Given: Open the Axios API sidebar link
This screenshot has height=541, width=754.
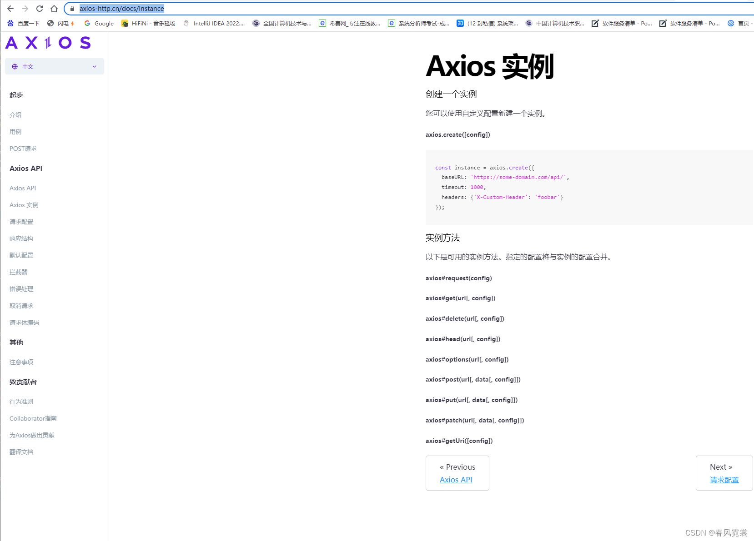Looking at the screenshot, I should (23, 188).
